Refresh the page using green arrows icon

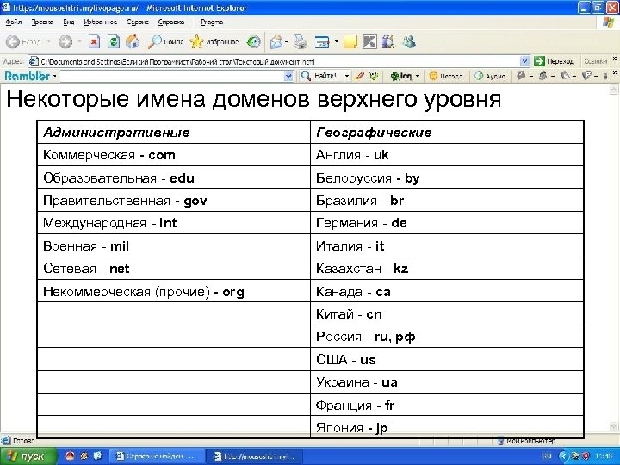click(x=114, y=41)
